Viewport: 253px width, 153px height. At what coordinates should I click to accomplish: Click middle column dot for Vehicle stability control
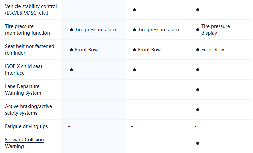click(134, 10)
